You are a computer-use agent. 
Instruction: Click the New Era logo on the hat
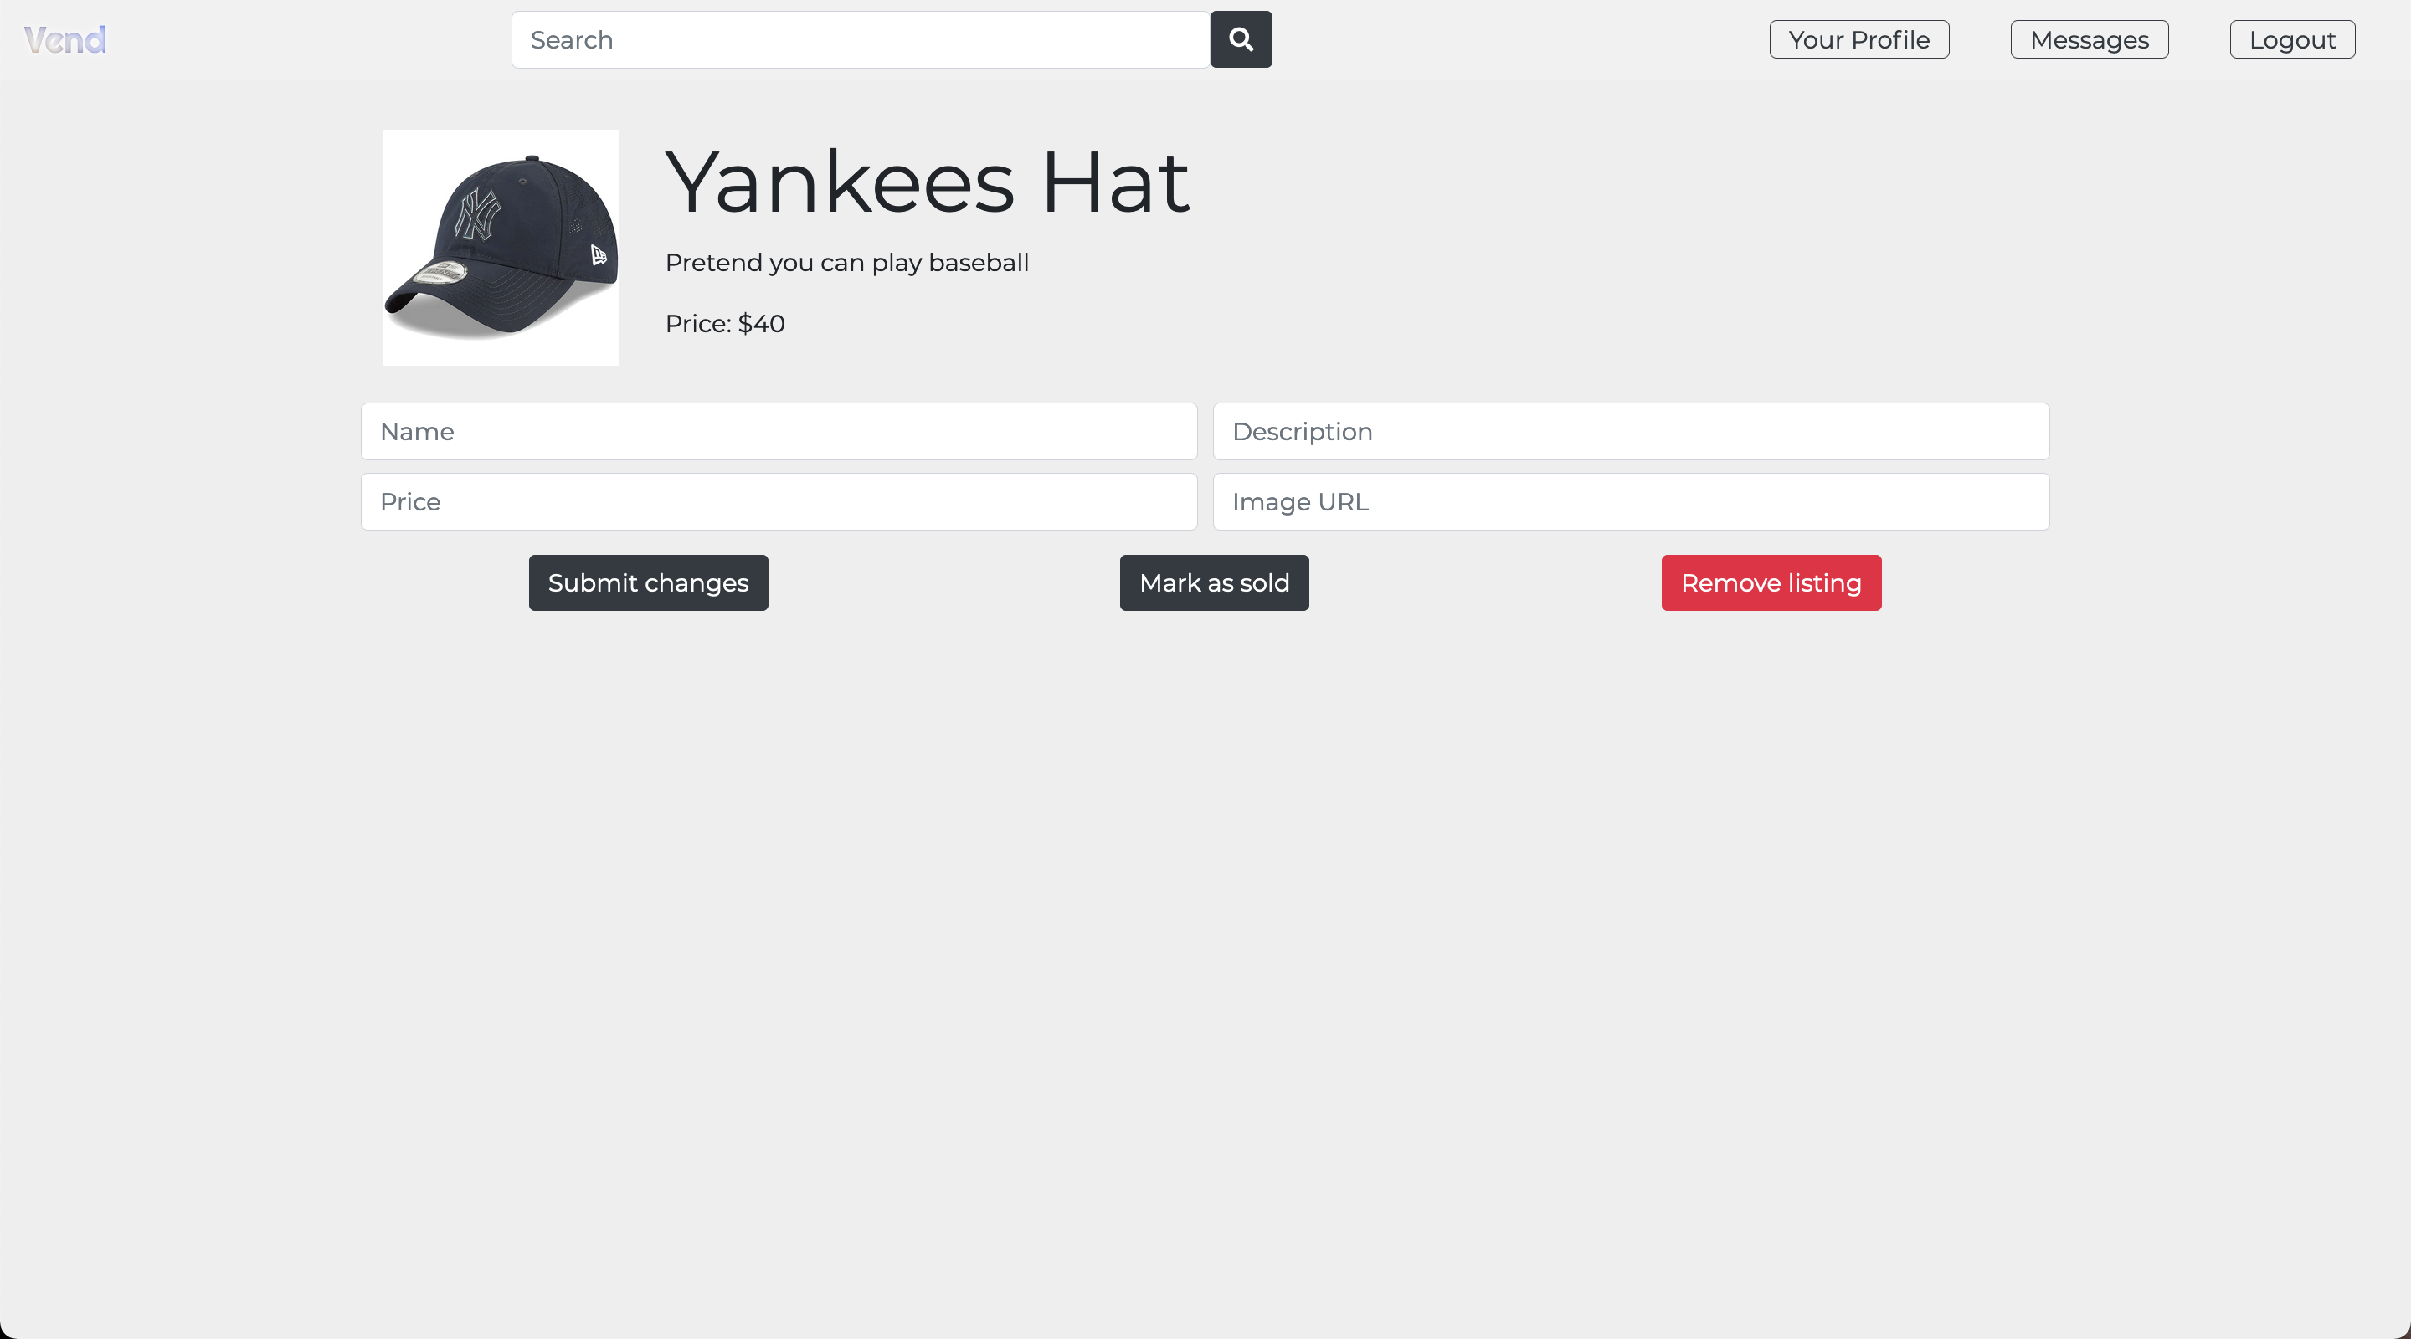click(598, 254)
